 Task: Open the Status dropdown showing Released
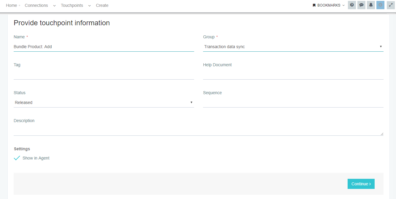pyautogui.click(x=104, y=102)
